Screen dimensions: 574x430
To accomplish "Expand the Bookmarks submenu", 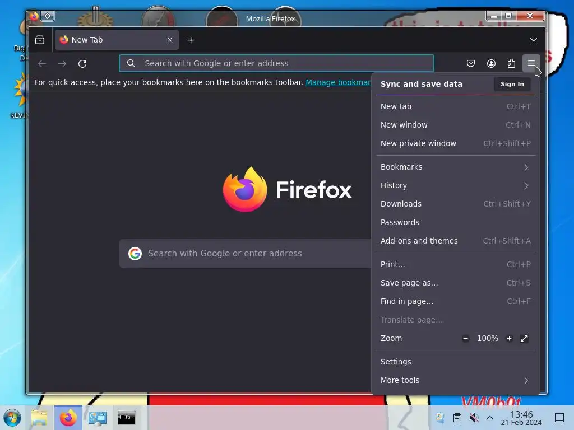I will [455, 167].
